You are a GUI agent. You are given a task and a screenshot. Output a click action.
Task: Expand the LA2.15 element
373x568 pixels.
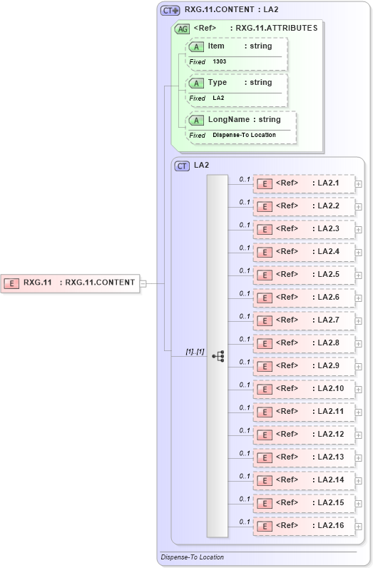(x=359, y=504)
